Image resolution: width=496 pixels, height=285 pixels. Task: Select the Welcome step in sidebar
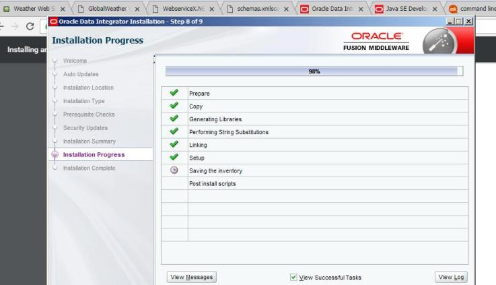tap(75, 61)
